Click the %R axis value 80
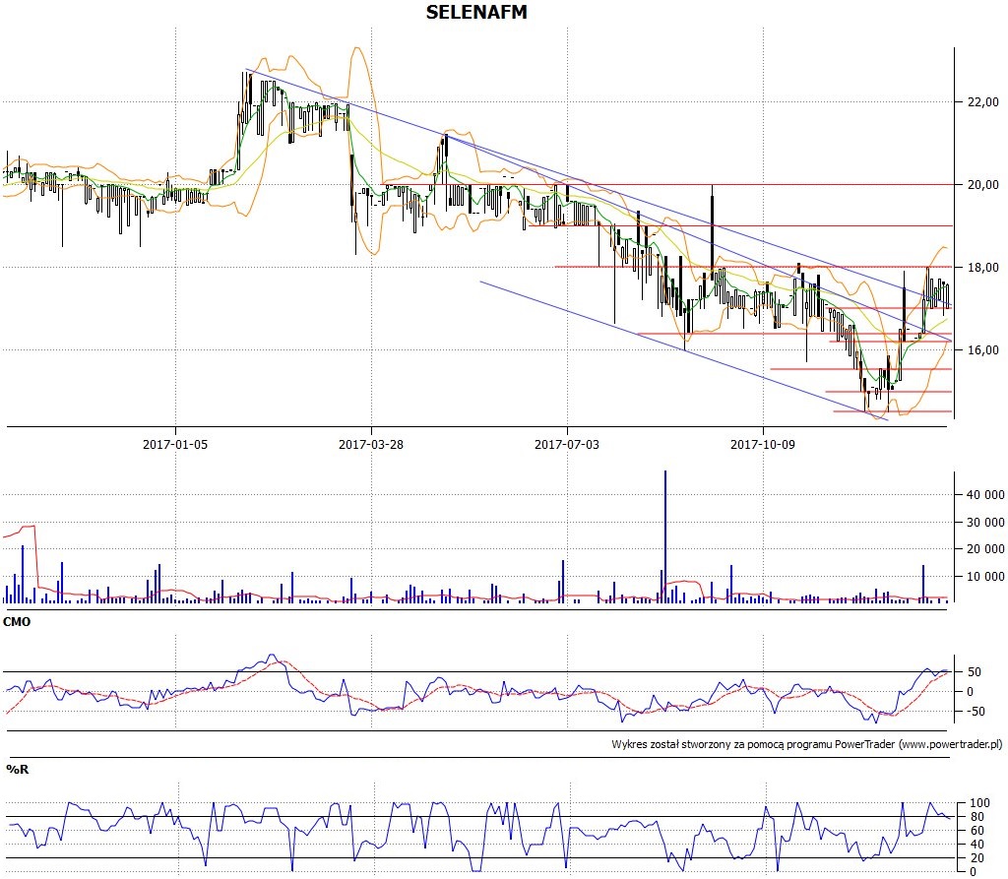 coord(976,817)
